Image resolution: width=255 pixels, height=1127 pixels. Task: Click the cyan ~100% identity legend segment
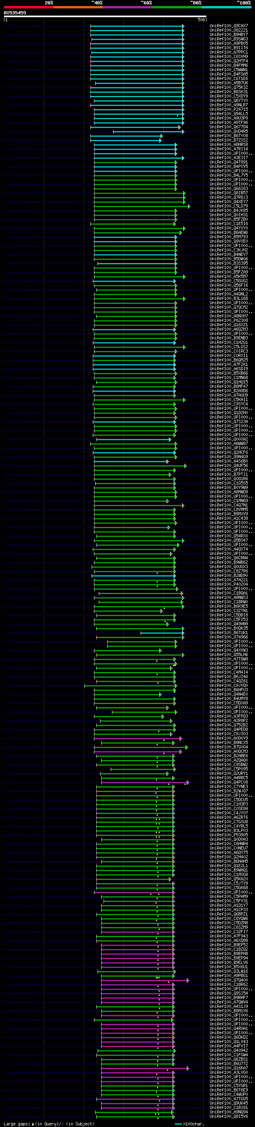(226, 7)
